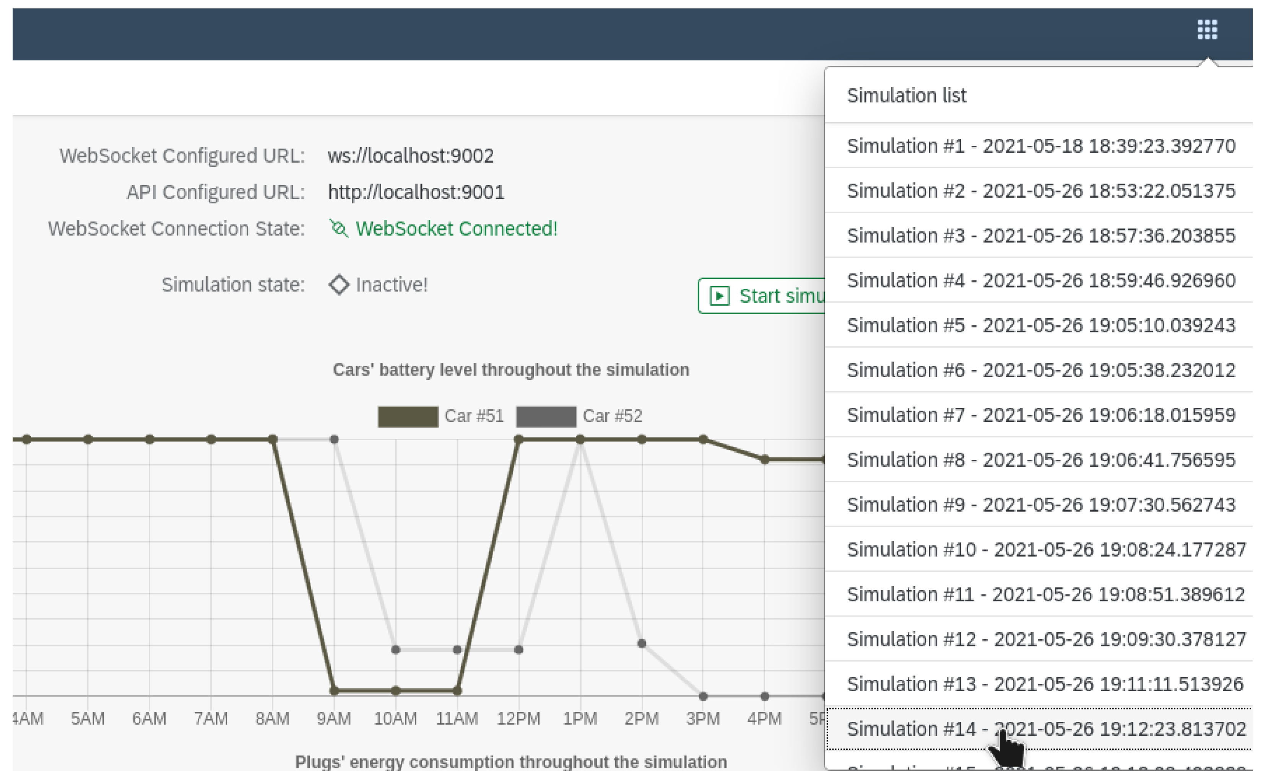Select Simulation #10 from list
1263x783 pixels.
click(1045, 549)
